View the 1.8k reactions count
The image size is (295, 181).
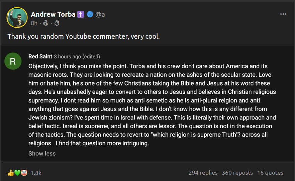click(x=36, y=173)
